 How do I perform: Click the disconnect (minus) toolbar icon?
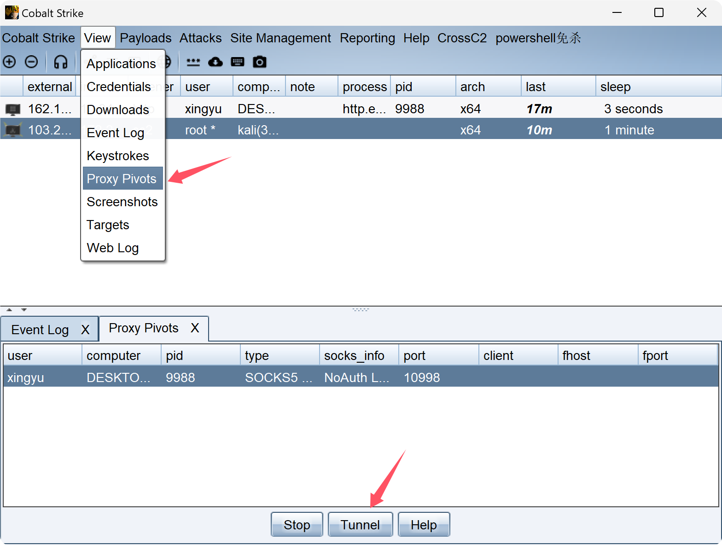tap(31, 62)
